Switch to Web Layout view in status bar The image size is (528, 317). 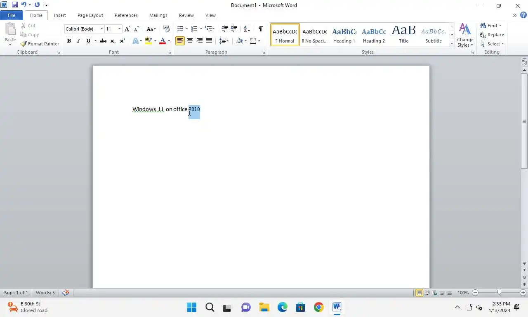coord(434,293)
